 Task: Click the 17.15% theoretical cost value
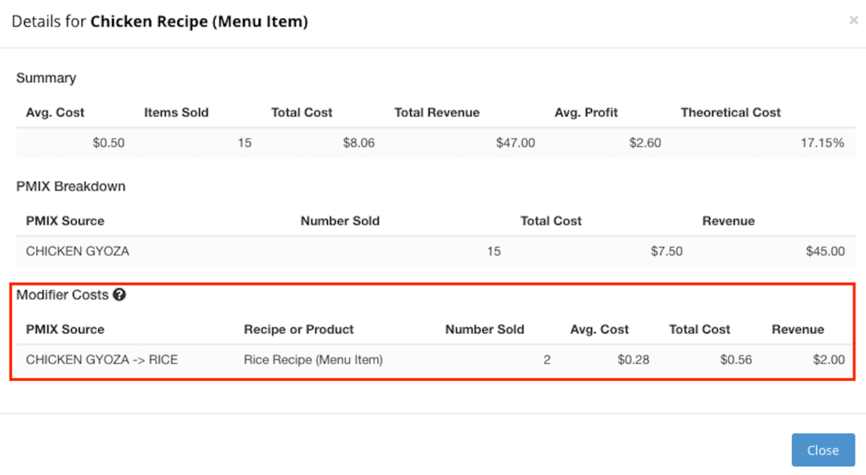pos(821,143)
